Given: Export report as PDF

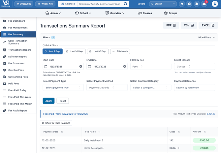Looking at the screenshot, I should 171,25.
